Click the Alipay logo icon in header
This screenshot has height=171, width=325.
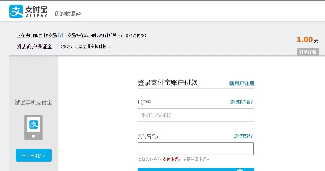coord(16,11)
